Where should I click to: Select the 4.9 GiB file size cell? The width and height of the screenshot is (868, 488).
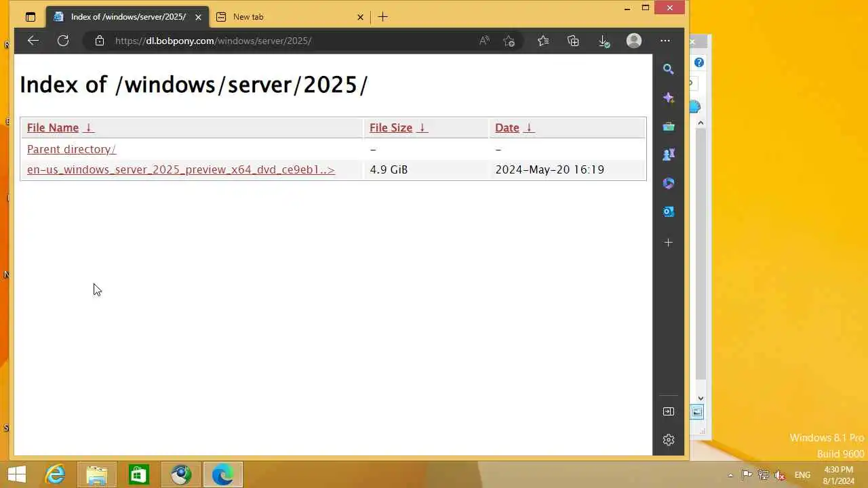[x=389, y=169]
